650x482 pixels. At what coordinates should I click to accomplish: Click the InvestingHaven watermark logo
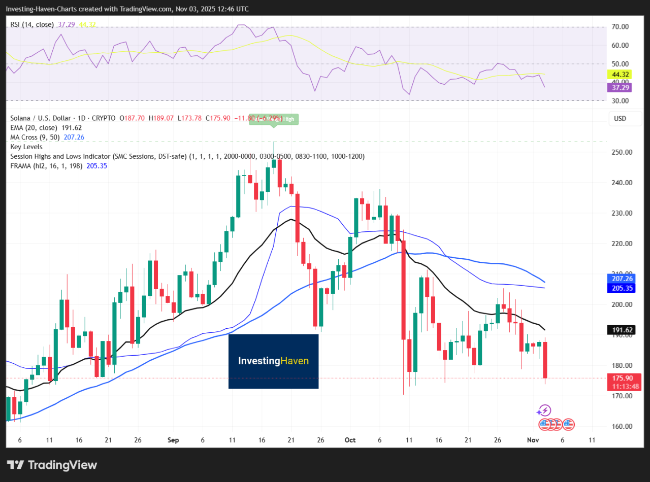tap(273, 361)
